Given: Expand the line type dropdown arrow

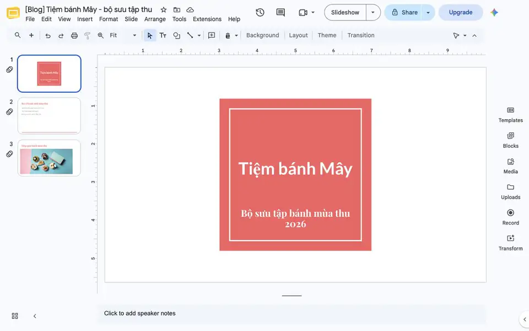Looking at the screenshot, I should [x=199, y=35].
